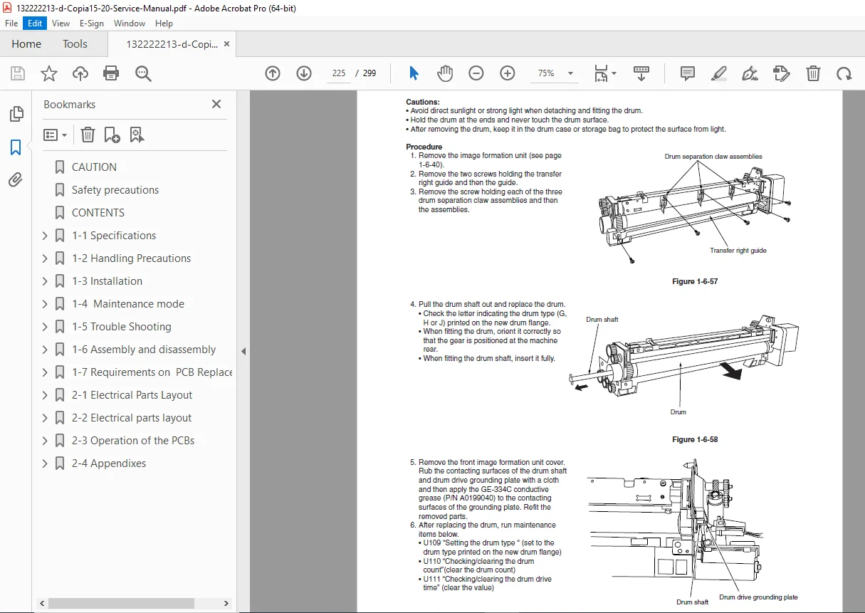The image size is (865, 613).
Task: Open Page Thumbnails panel
Action: (16, 114)
